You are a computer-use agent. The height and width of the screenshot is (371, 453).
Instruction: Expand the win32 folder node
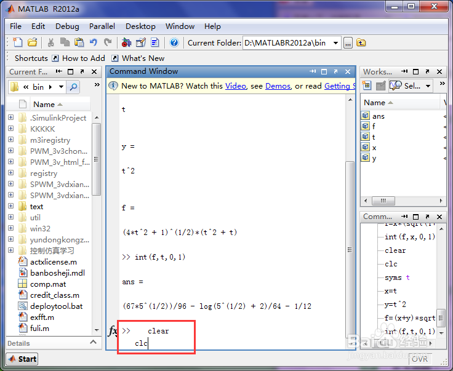pyautogui.click(x=11, y=228)
